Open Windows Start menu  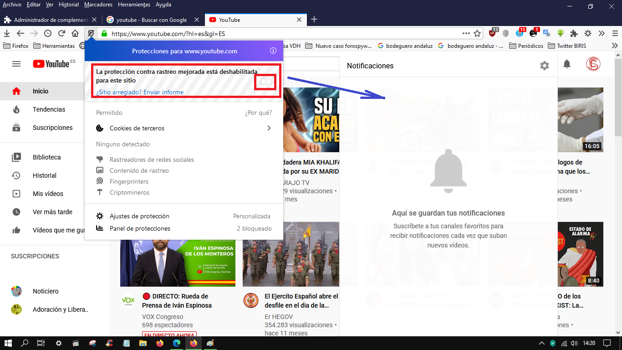[8, 343]
